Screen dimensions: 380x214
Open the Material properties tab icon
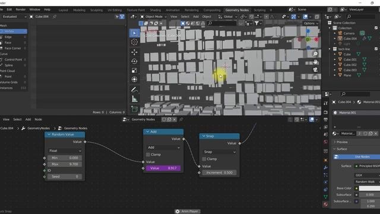tap(325, 204)
